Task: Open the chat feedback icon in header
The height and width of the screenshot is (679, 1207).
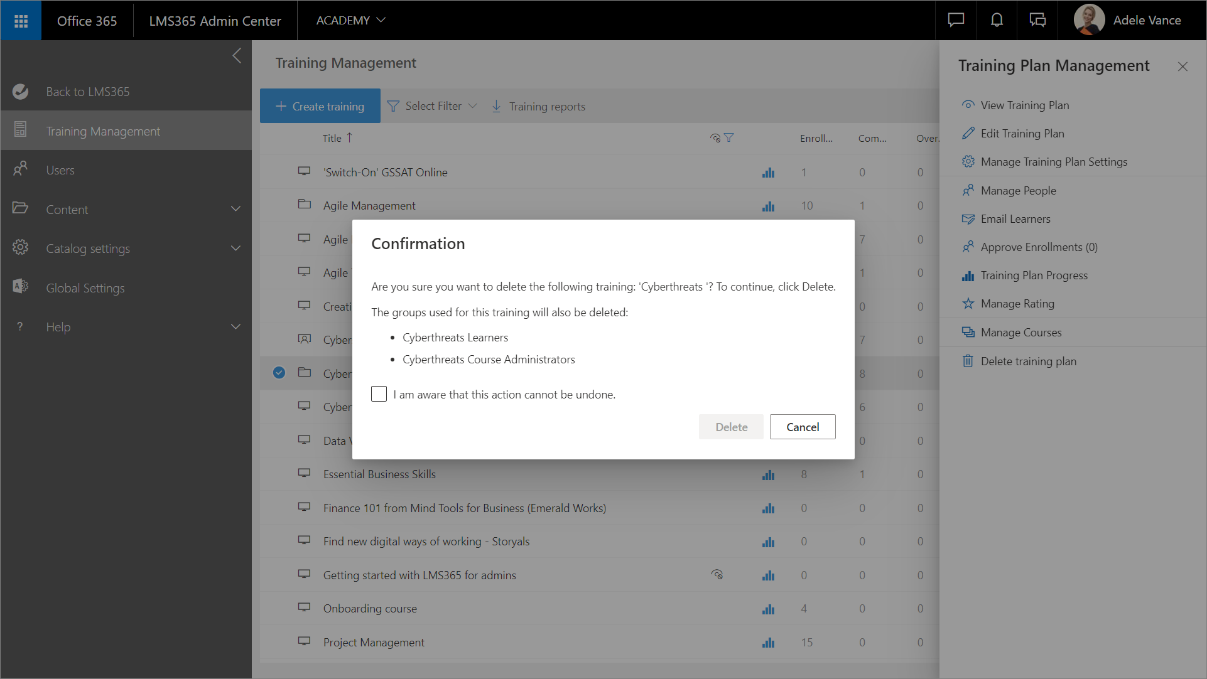Action: coord(956,21)
